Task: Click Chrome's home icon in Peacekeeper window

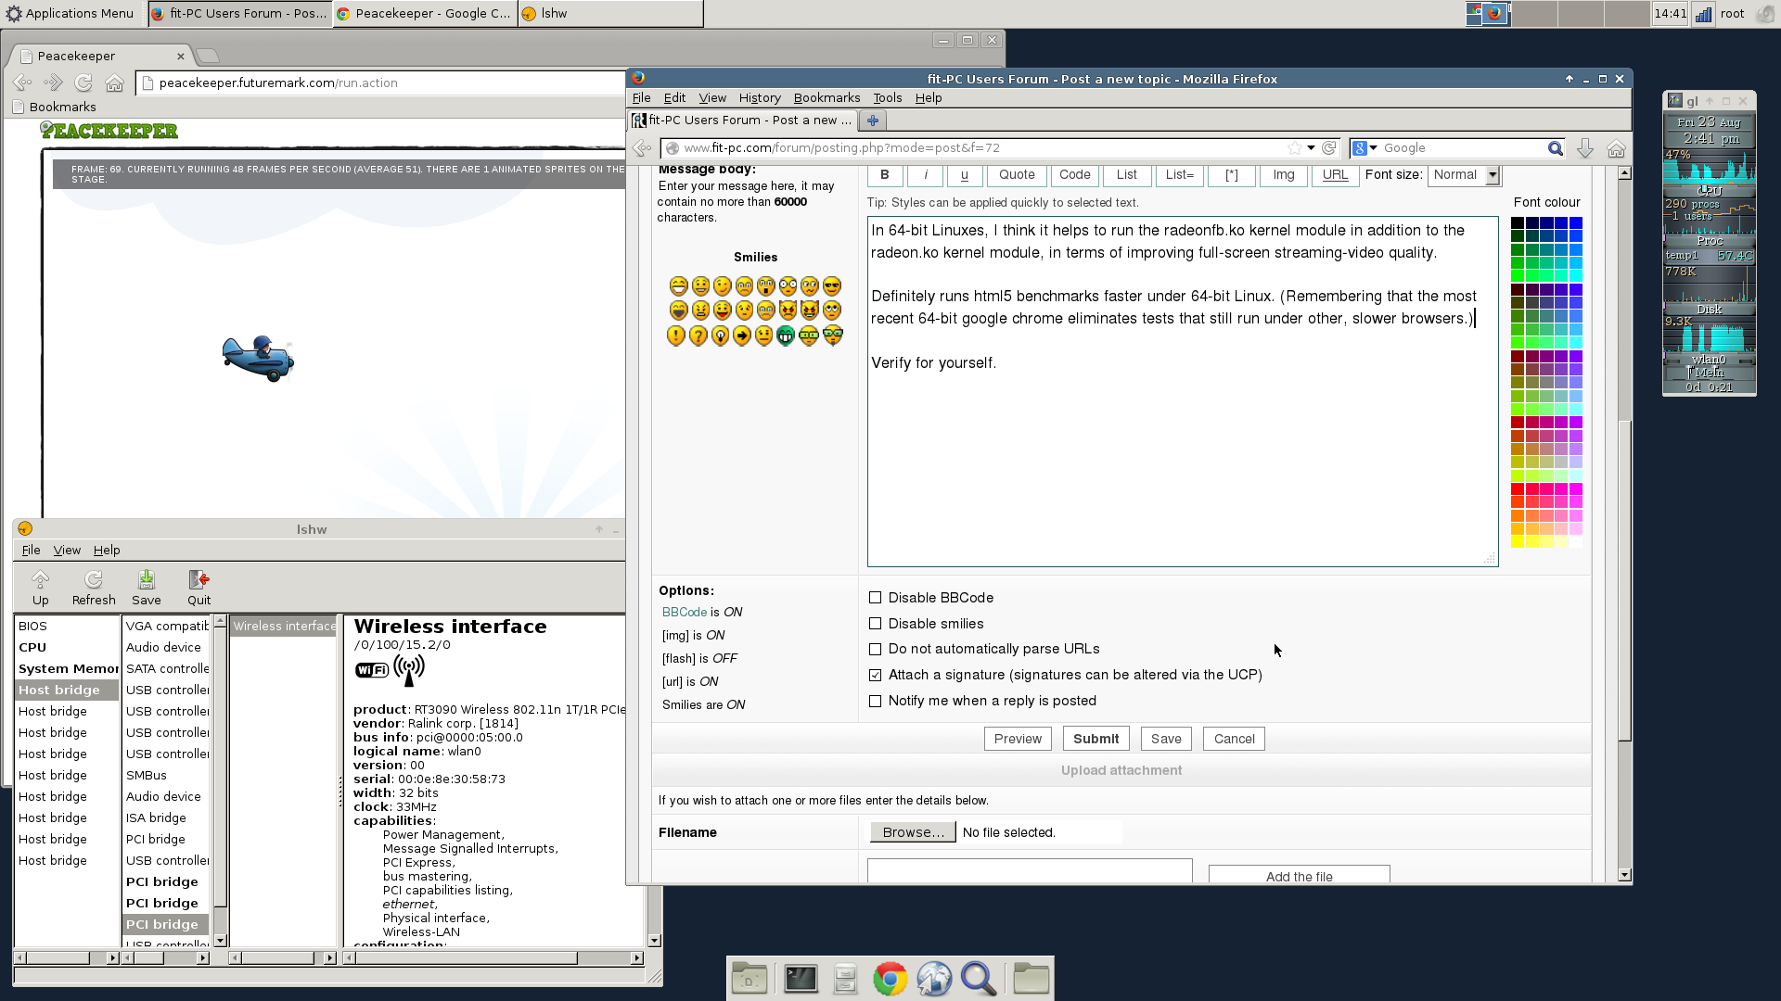Action: coord(114,82)
